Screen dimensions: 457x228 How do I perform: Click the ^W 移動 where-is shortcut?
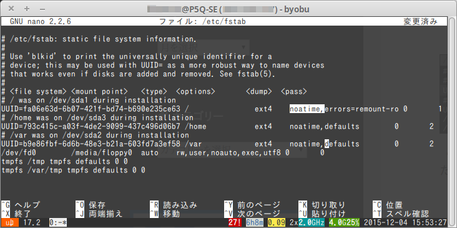(165, 214)
